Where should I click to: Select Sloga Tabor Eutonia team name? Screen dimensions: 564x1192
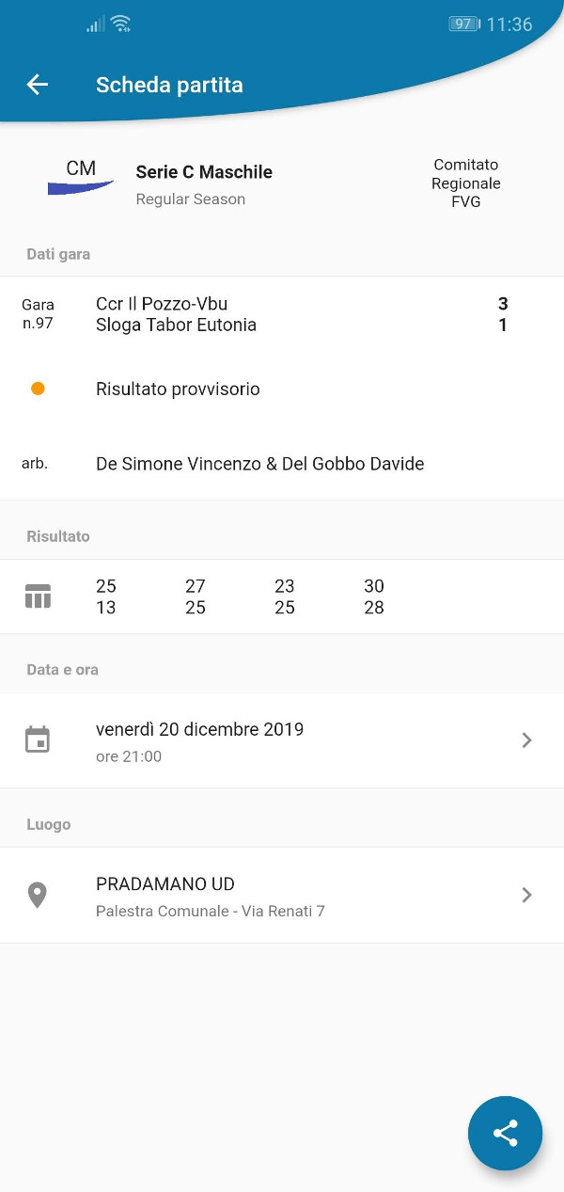176,325
